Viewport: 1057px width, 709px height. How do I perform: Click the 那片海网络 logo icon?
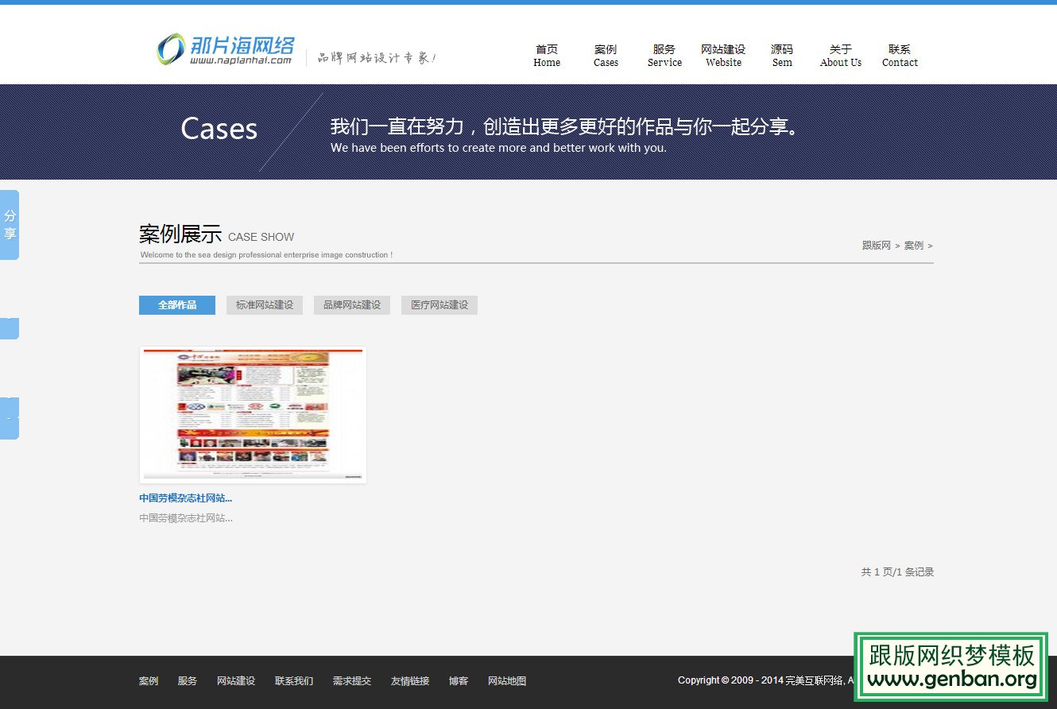pyautogui.click(x=169, y=49)
